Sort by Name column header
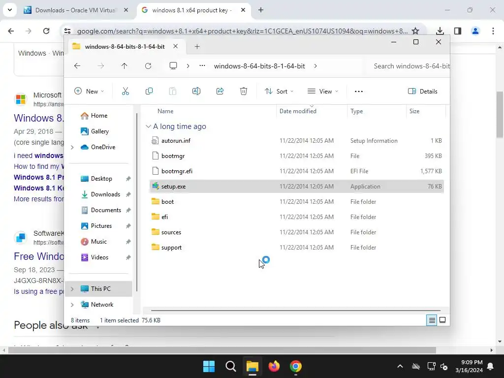This screenshot has width=504, height=378. point(165,111)
